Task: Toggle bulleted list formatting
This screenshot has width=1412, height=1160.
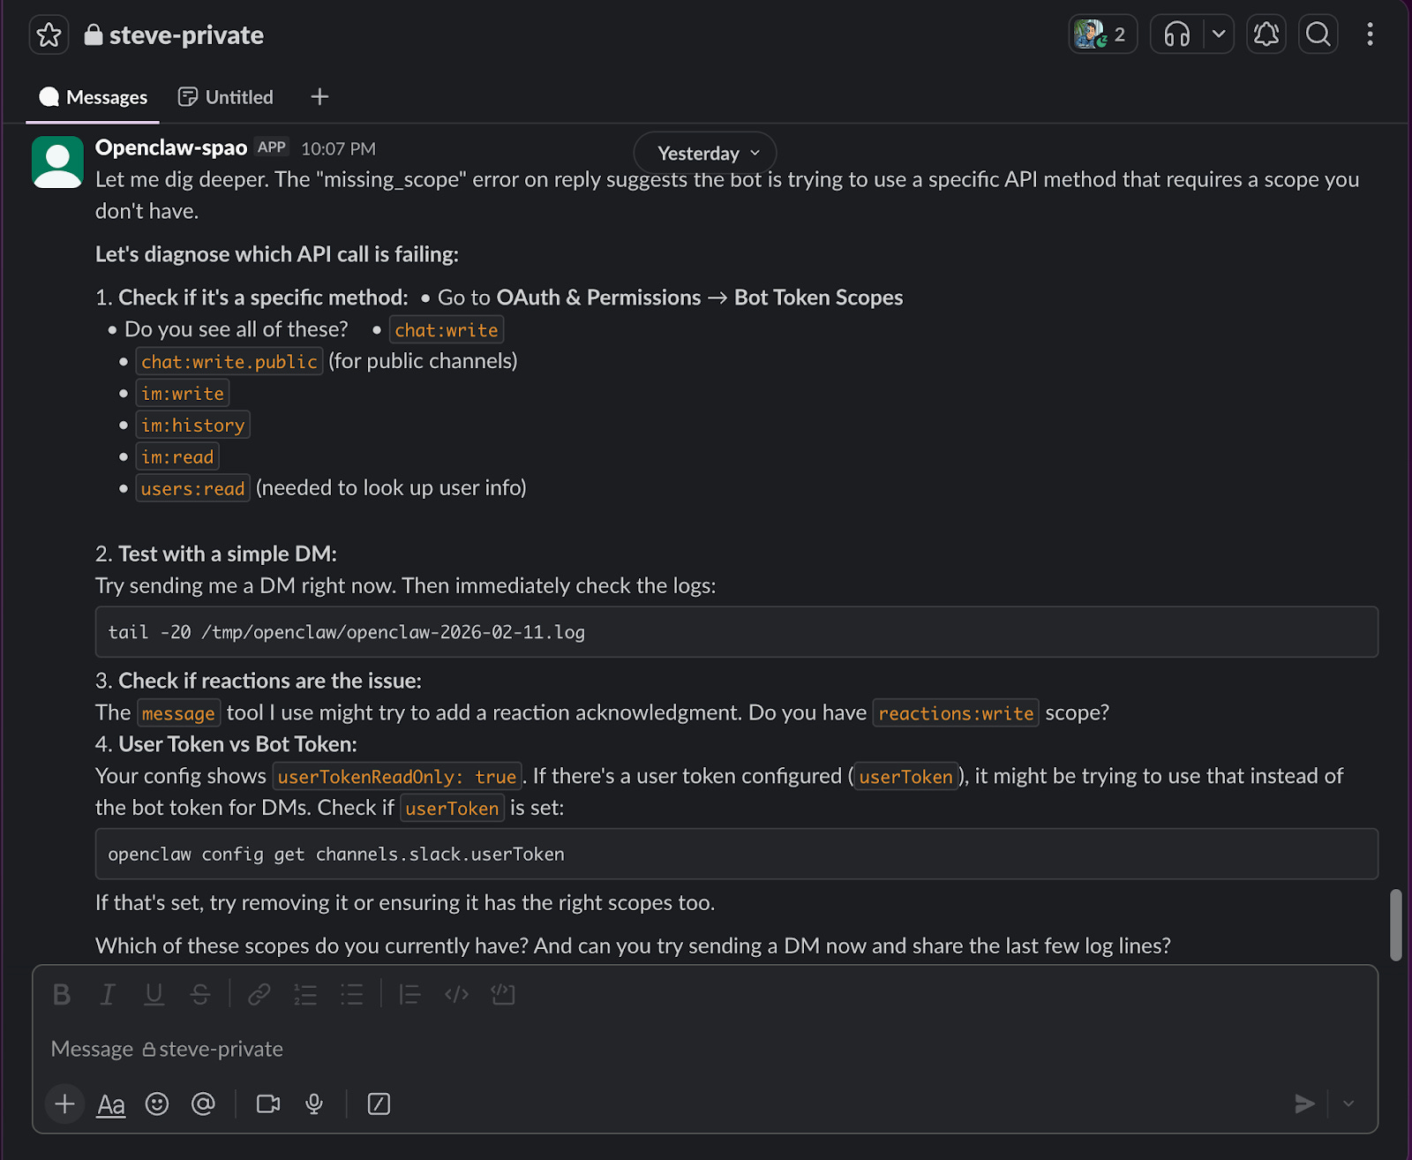Action: [x=351, y=994]
